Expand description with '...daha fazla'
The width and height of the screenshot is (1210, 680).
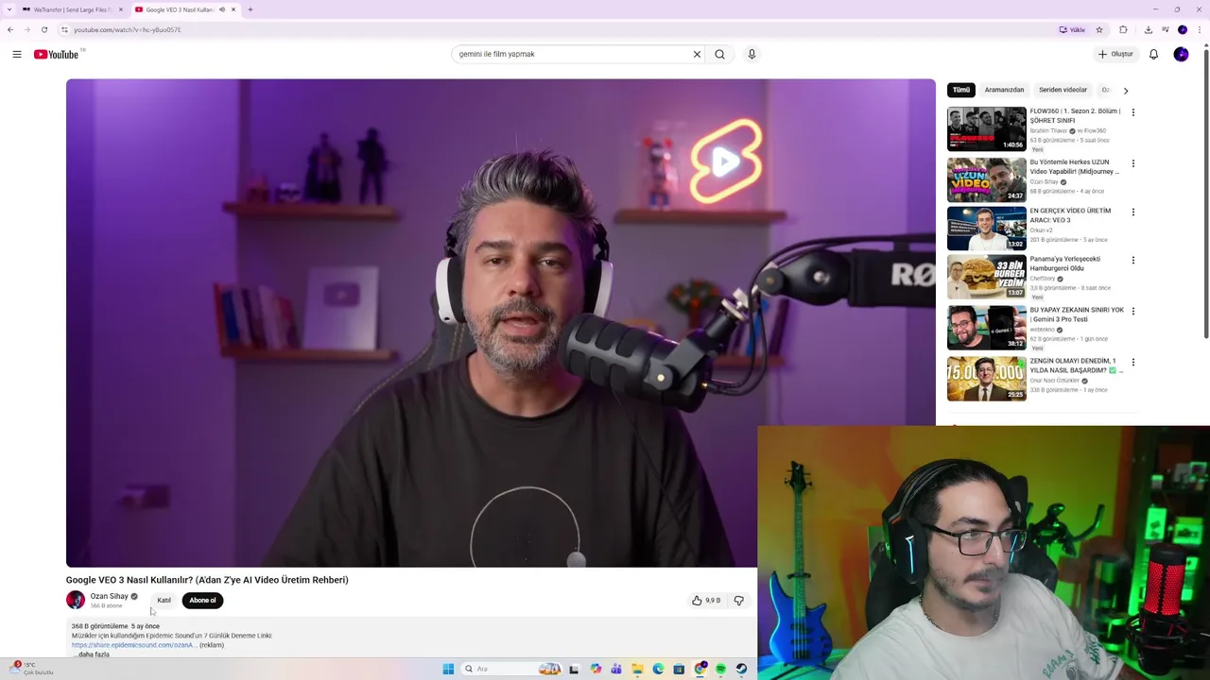(x=91, y=654)
